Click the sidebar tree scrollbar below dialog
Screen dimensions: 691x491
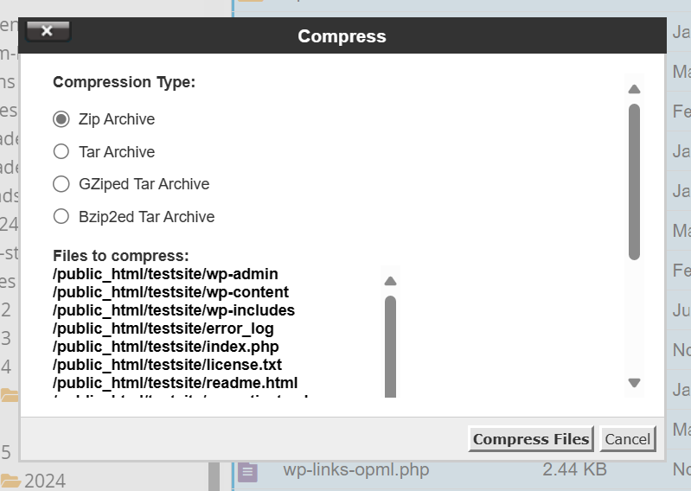tap(214, 476)
